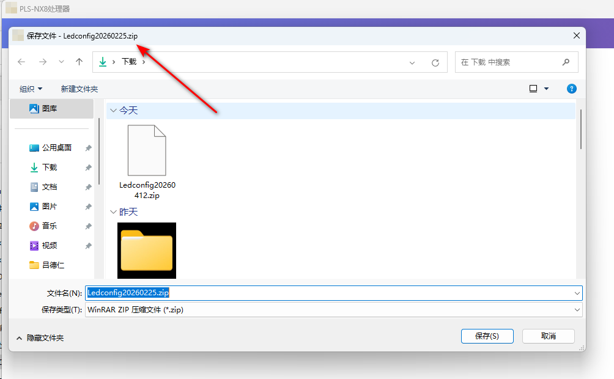Go forward using the forward arrow

point(43,62)
